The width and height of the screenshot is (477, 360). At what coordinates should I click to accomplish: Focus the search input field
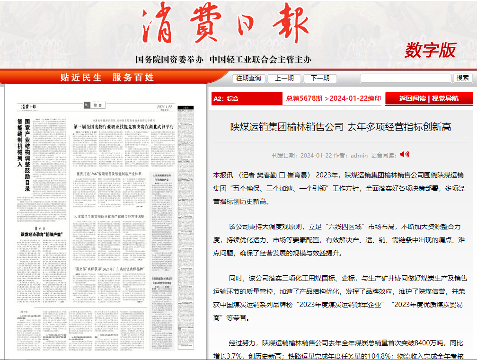(405, 78)
